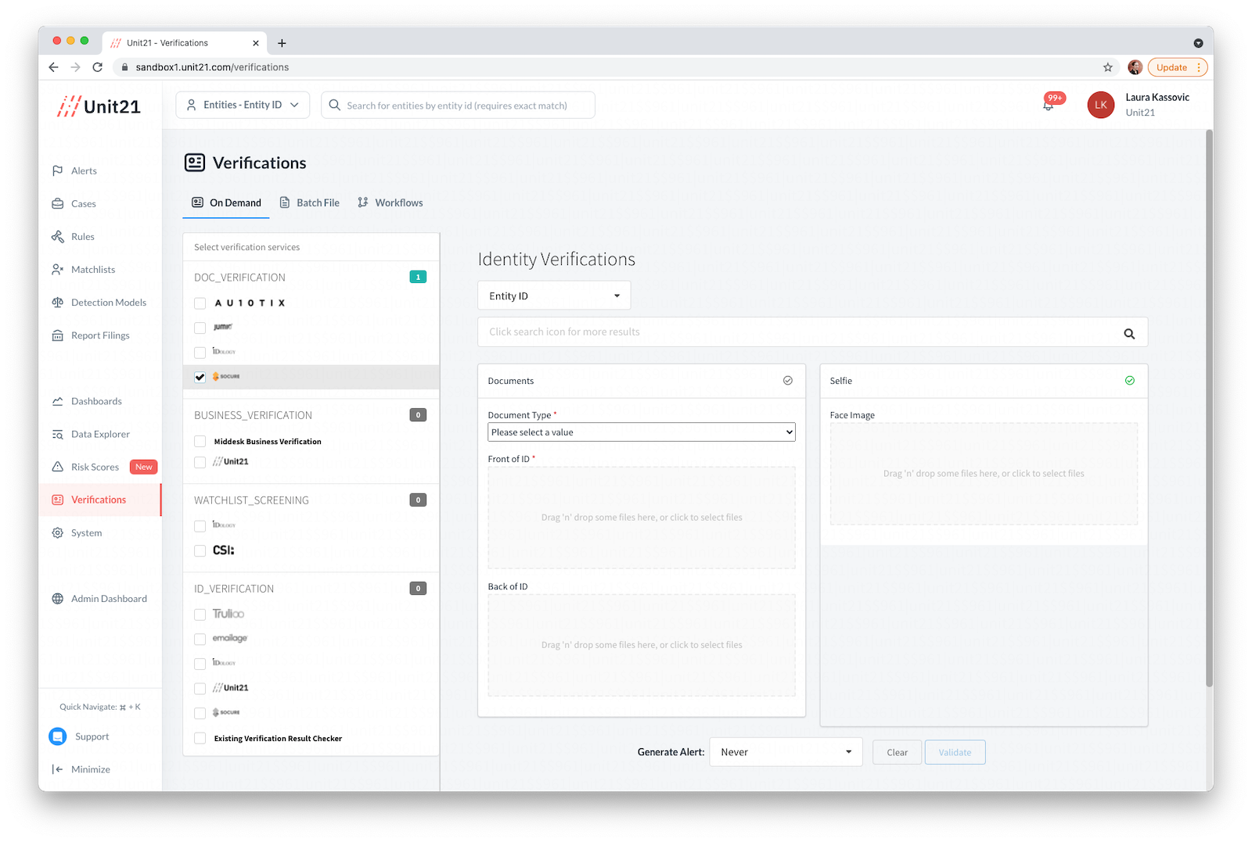1252x842 pixels.
Task: Click the Verifications sidebar icon
Action: tap(57, 500)
